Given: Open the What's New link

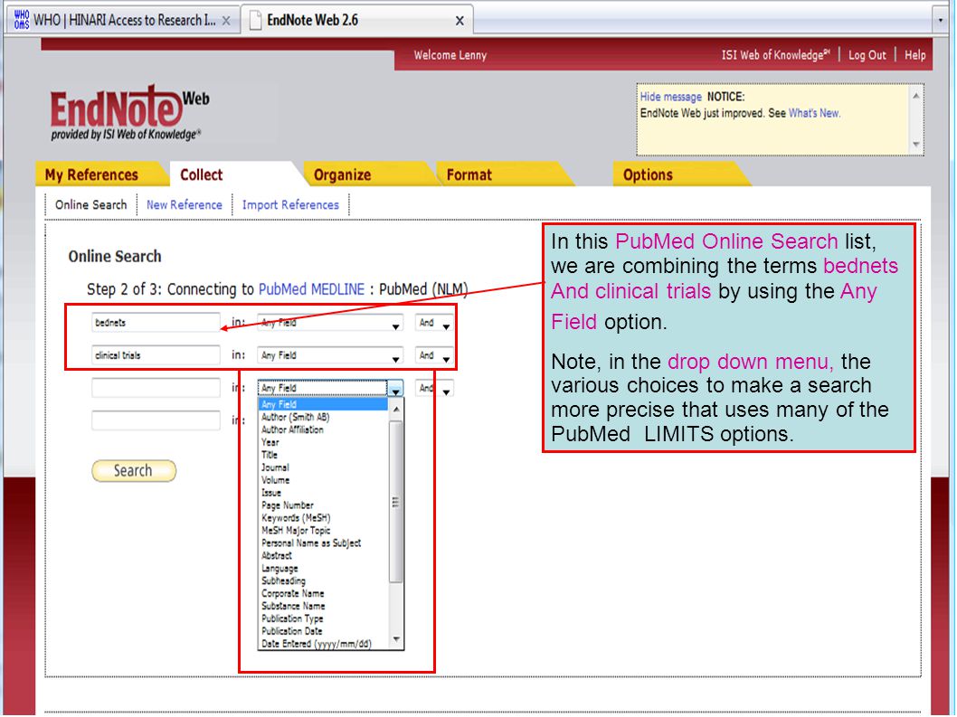Looking at the screenshot, I should pyautogui.click(x=813, y=113).
